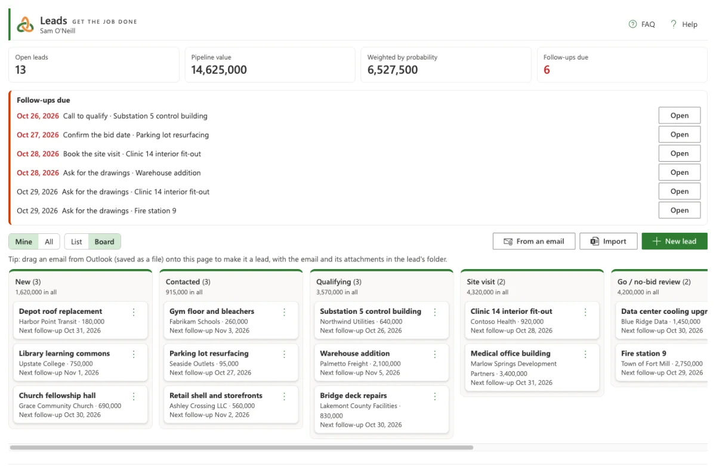Screen dimensions: 716x466
Task: Show All leads
Action: (49, 242)
